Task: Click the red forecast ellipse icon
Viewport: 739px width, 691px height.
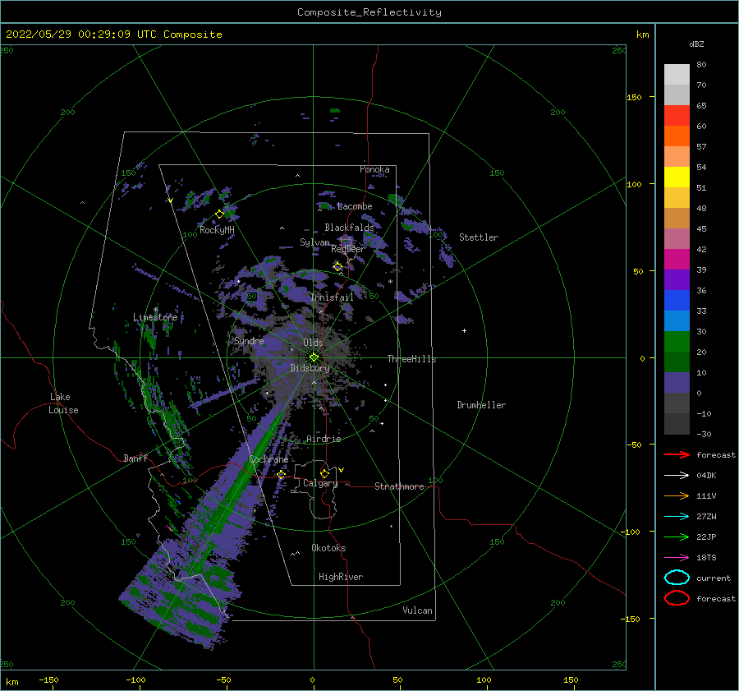Action: click(x=677, y=598)
